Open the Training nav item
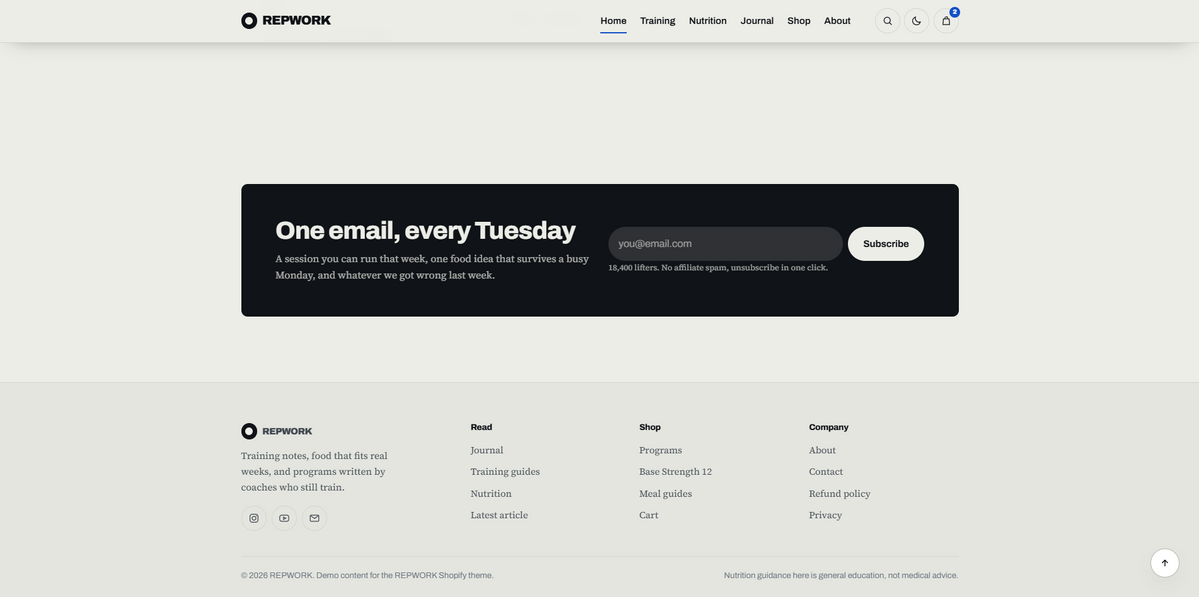 pos(657,21)
